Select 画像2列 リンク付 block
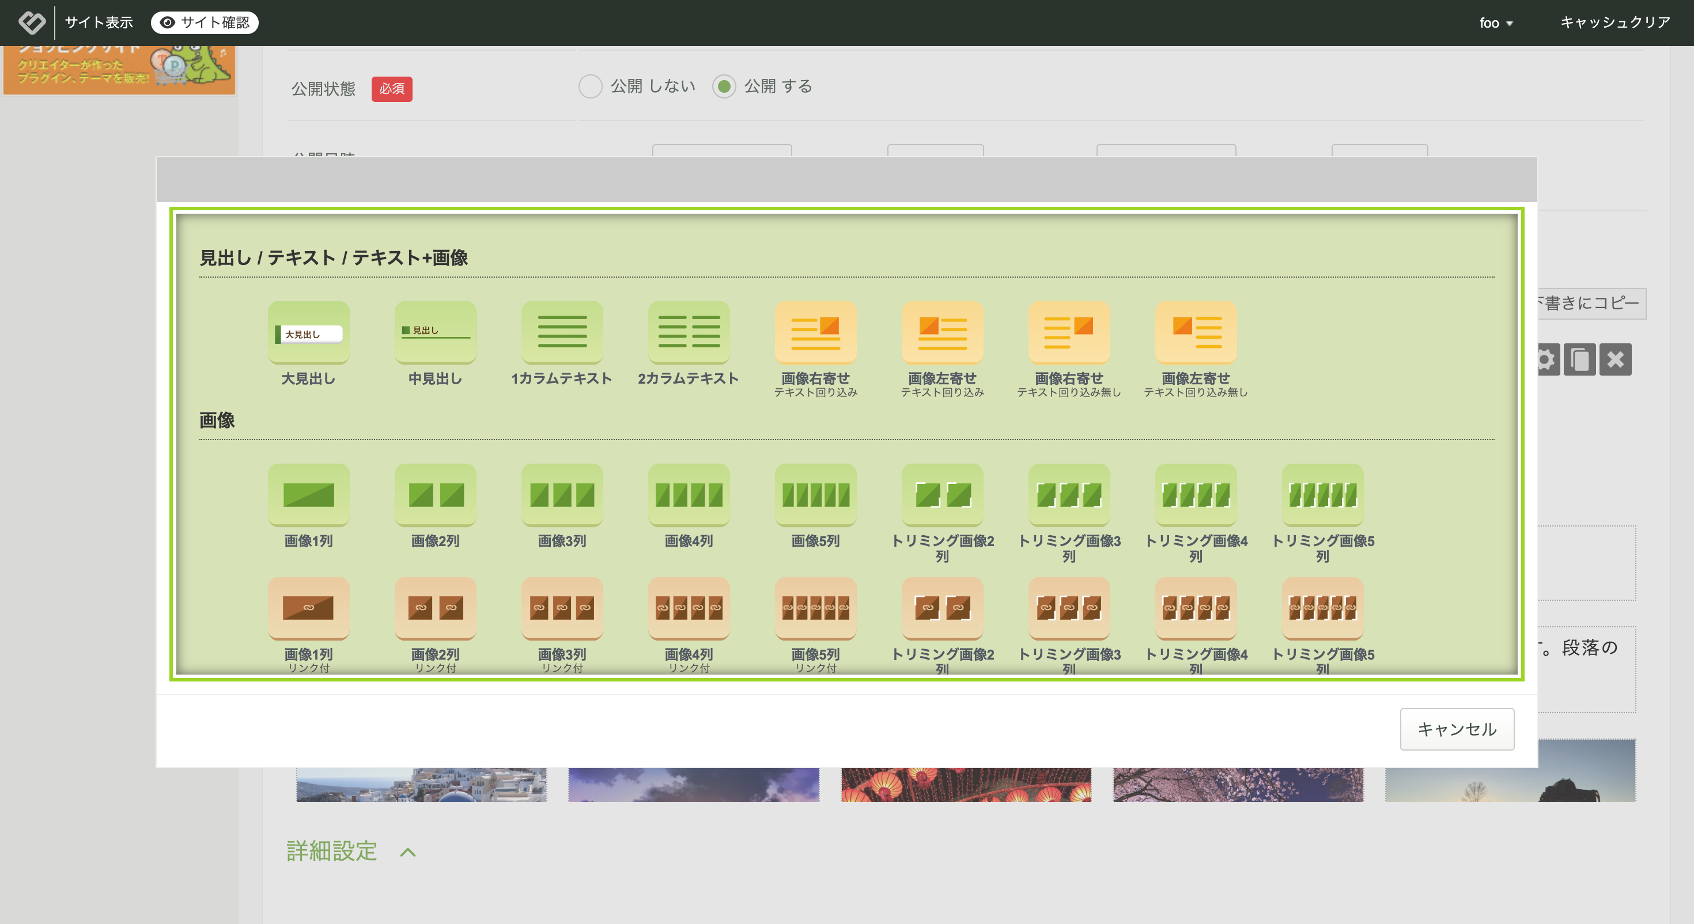The width and height of the screenshot is (1694, 924). click(x=436, y=608)
